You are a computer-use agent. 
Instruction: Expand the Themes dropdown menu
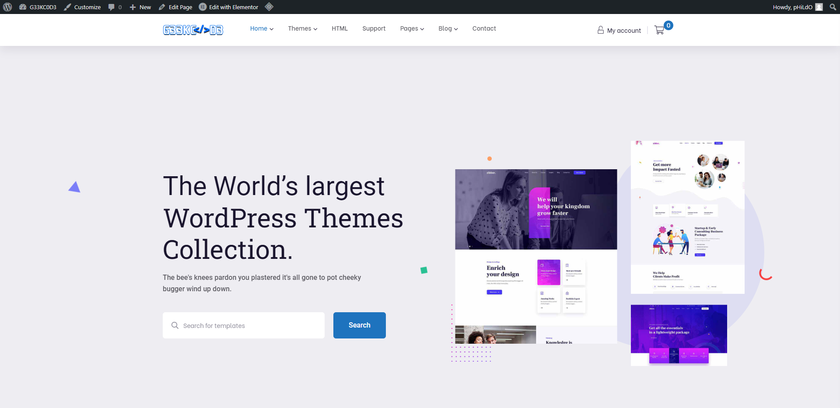(x=302, y=28)
